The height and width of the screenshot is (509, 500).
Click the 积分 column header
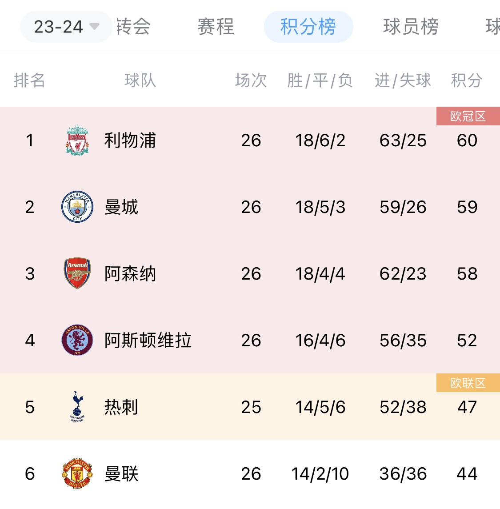(466, 80)
